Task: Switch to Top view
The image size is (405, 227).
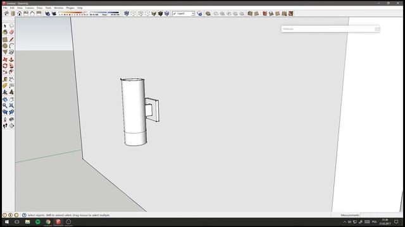Action: pyautogui.click(x=13, y=13)
